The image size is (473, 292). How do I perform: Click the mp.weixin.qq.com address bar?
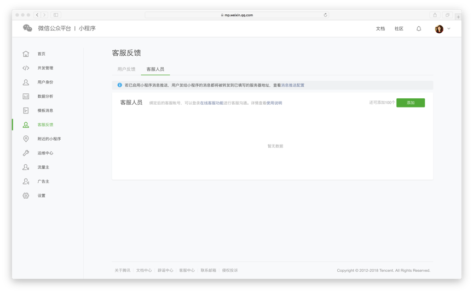237,15
